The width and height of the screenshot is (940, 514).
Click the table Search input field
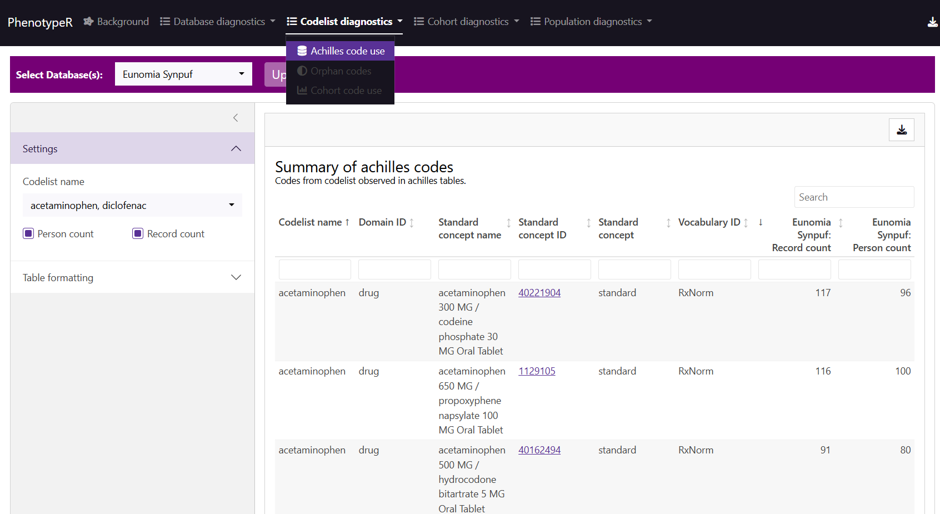854,197
